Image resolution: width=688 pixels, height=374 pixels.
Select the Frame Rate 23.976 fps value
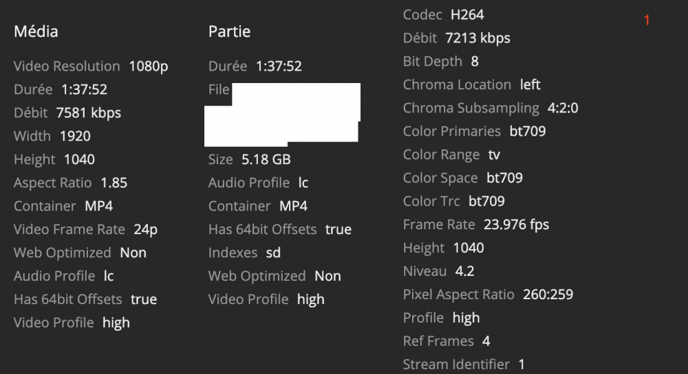coord(516,224)
